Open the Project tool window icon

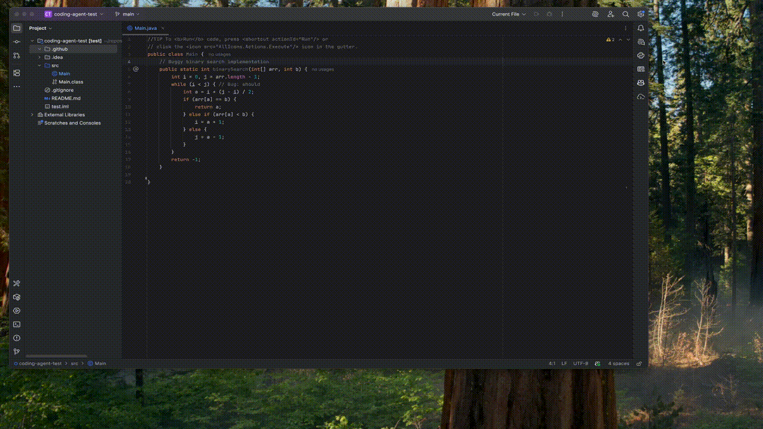point(16,27)
